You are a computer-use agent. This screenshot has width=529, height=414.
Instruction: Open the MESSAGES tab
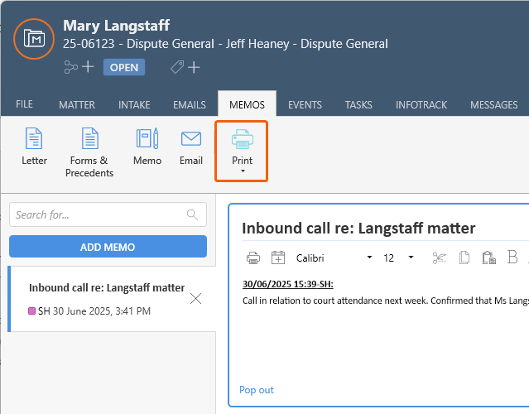(x=494, y=105)
